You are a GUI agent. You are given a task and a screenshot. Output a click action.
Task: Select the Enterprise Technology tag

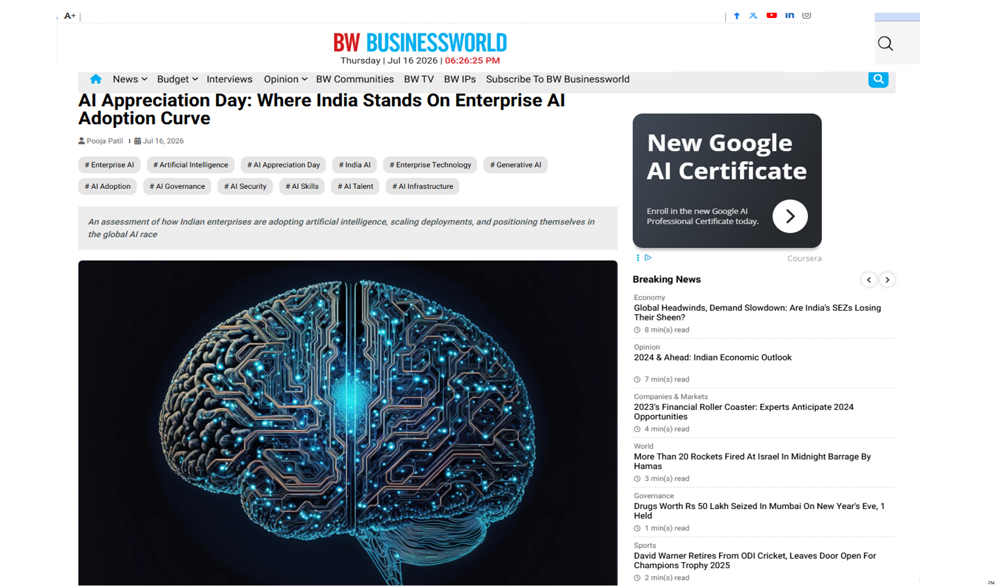click(x=430, y=165)
